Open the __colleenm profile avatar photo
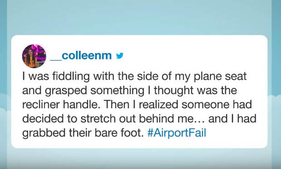This screenshot has height=169, width=281. coord(34,56)
